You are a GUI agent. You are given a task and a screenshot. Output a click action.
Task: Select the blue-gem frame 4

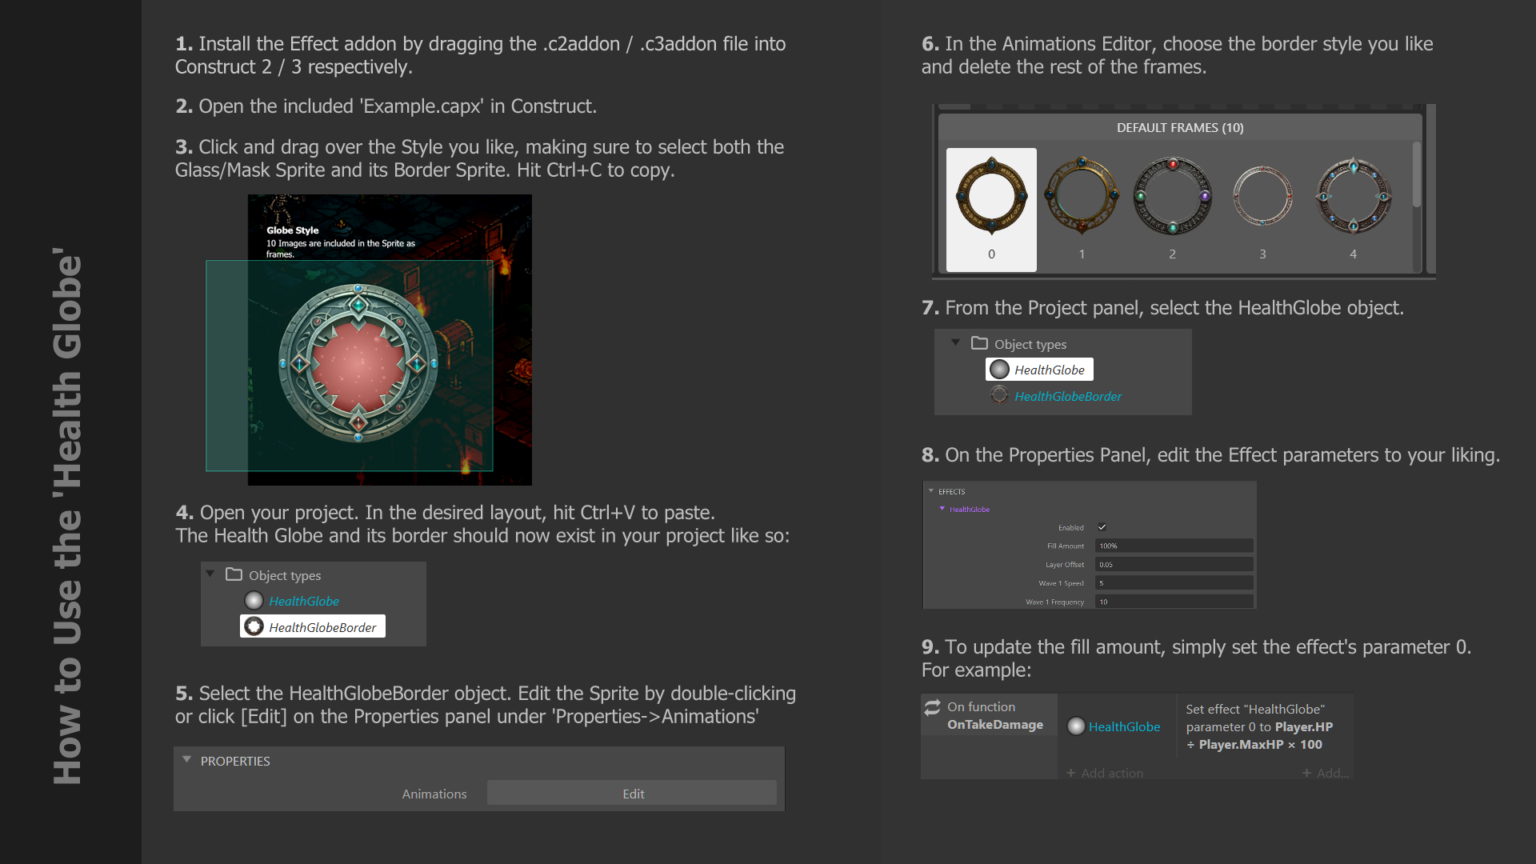coord(1353,195)
